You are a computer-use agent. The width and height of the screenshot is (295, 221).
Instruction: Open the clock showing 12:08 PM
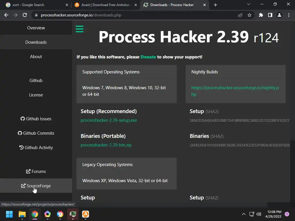point(273,214)
